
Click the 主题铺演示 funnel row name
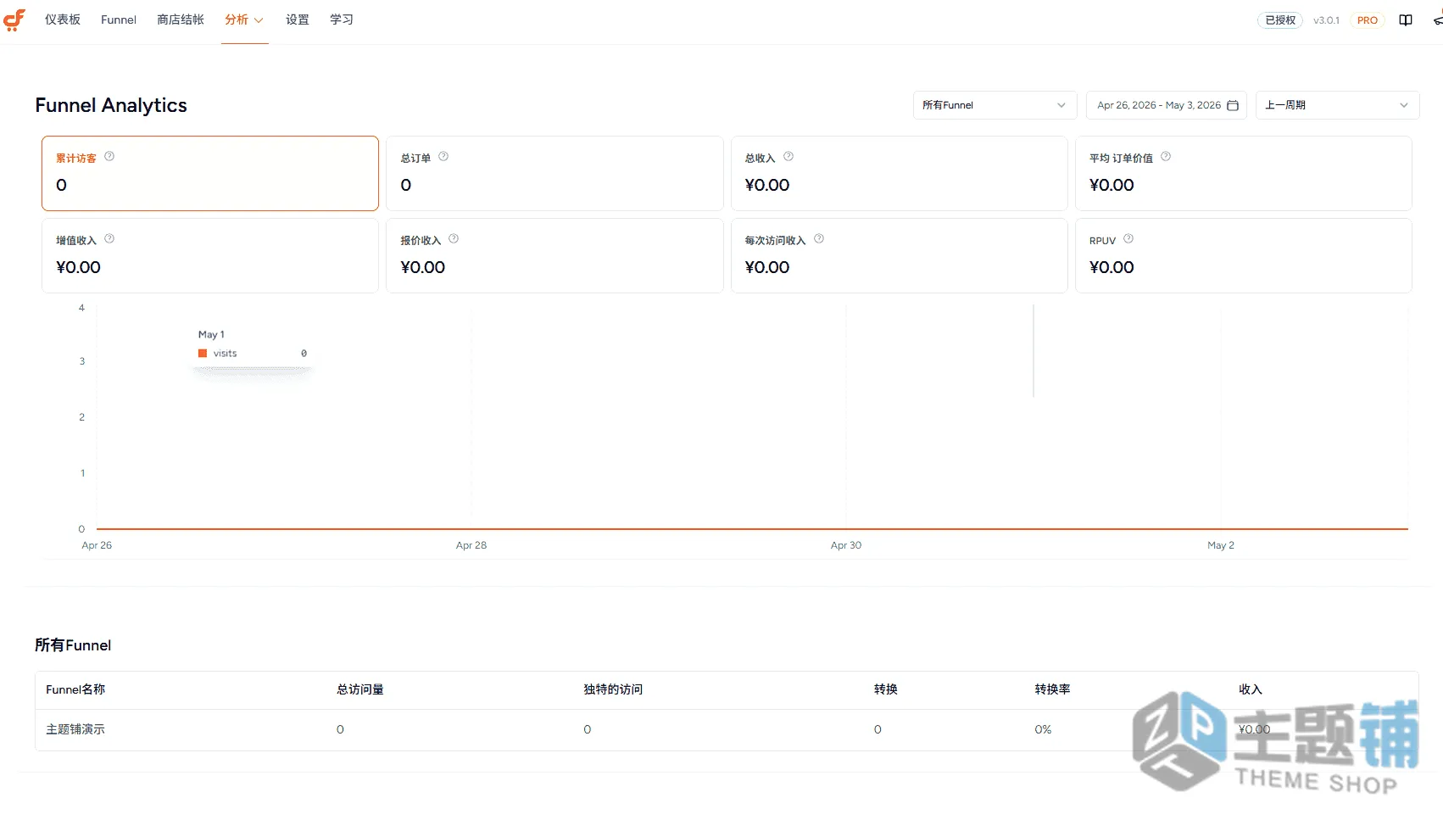(x=75, y=729)
